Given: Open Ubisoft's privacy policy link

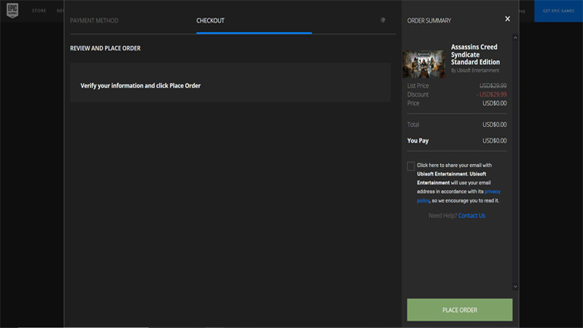Looking at the screenshot, I should (493, 191).
